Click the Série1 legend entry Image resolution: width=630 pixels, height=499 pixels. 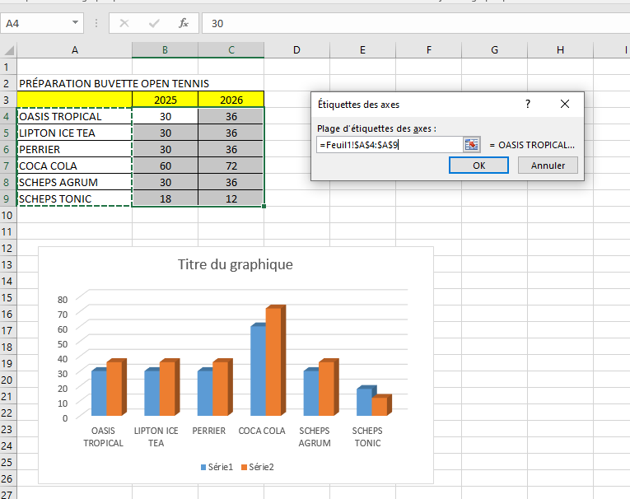217,467
